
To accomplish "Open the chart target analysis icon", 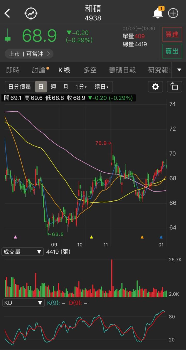I will [x=31, y=13].
